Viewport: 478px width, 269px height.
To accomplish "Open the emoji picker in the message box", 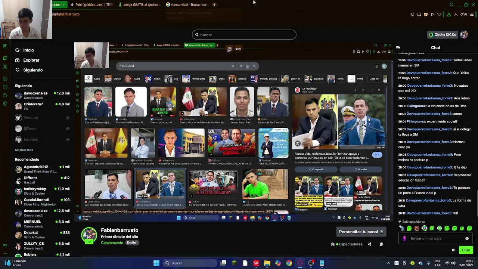I will 467,238.
